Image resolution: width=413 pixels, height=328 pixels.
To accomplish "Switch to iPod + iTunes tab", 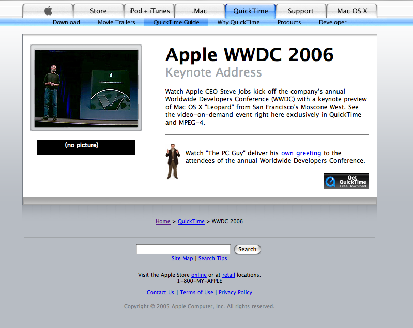I will [149, 11].
